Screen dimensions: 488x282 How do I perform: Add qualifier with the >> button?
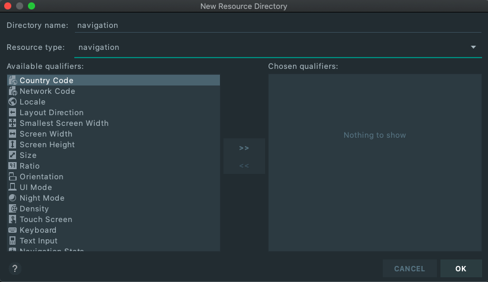coord(244,148)
